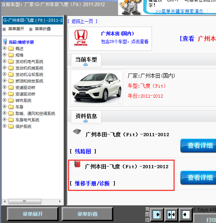
Task: Click bottom 菜单折叠 button
Action: [87, 214]
